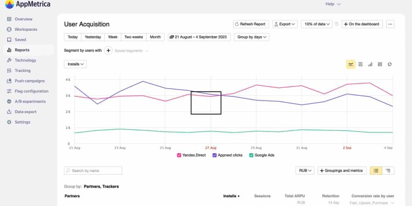Click the sampling info icon
Screen dimensions: 412x206
(337, 24)
